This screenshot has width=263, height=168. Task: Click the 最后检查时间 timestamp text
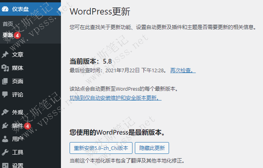click(118, 70)
